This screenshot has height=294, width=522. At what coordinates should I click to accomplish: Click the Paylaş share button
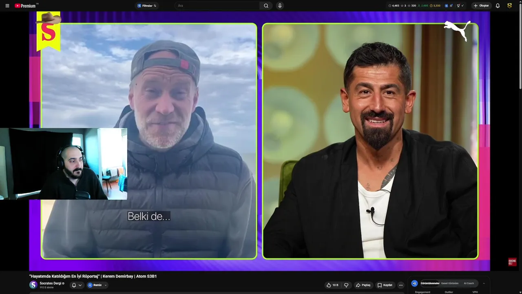pos(363,285)
